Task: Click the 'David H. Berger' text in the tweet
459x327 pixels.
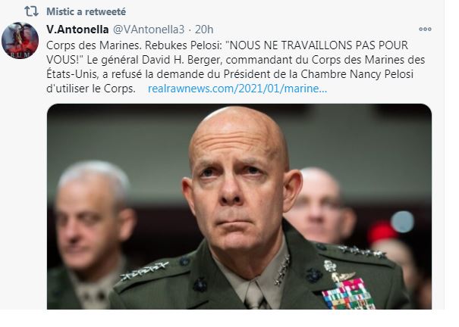Action: pos(182,60)
